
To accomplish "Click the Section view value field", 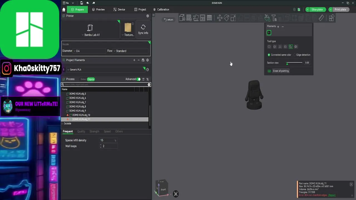I will click(x=307, y=63).
